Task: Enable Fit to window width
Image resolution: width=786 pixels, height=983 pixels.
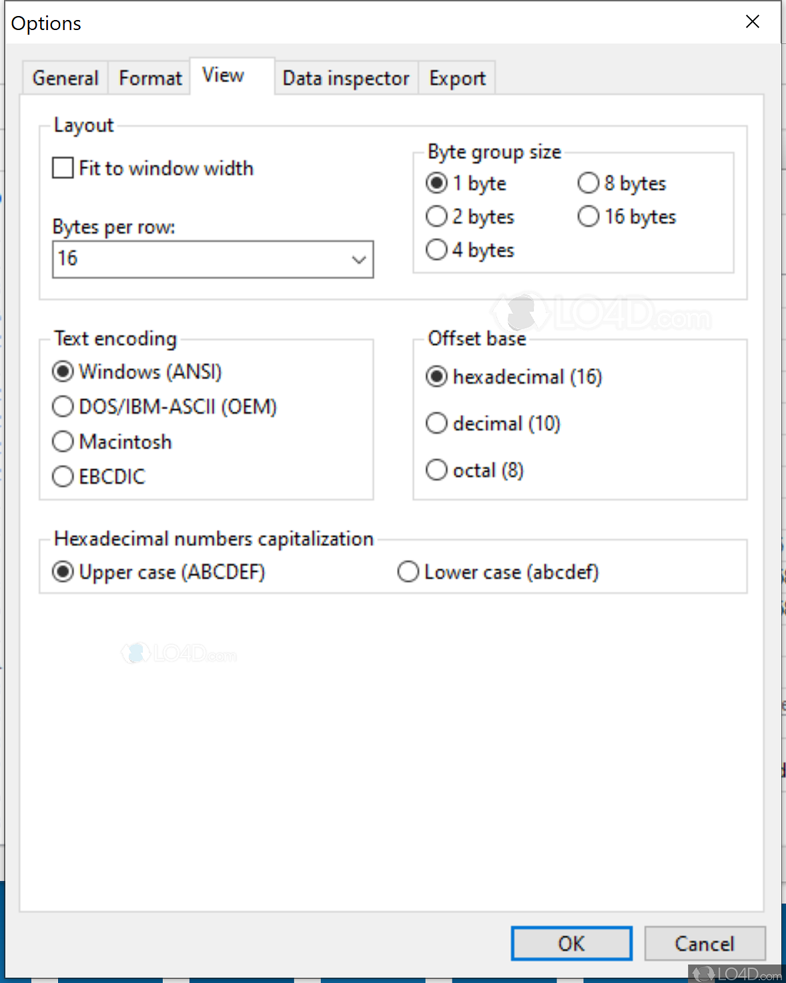Action: coord(62,168)
